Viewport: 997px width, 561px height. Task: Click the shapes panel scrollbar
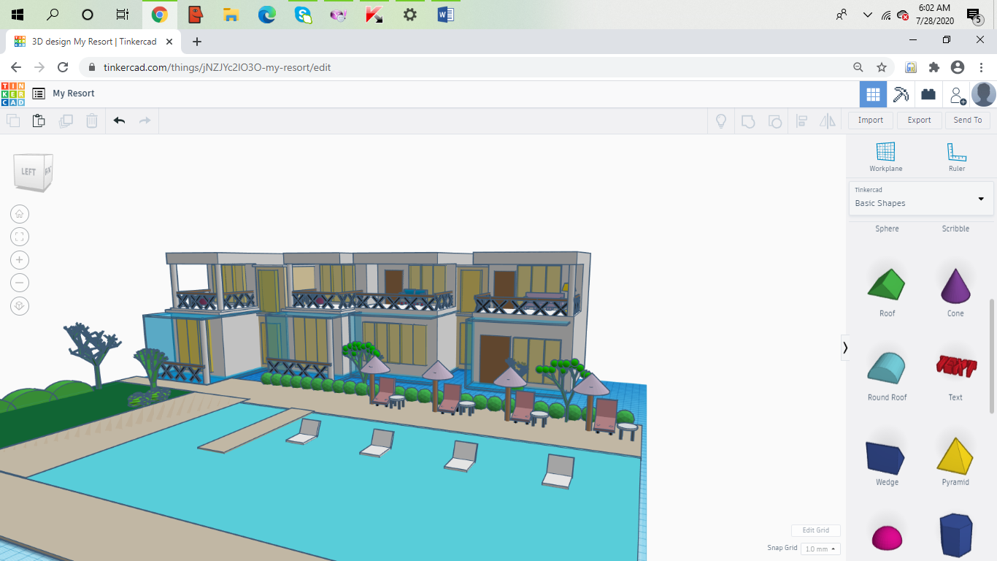(x=990, y=356)
